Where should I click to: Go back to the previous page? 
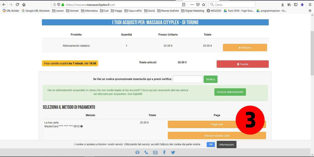pyautogui.click(x=4, y=4)
